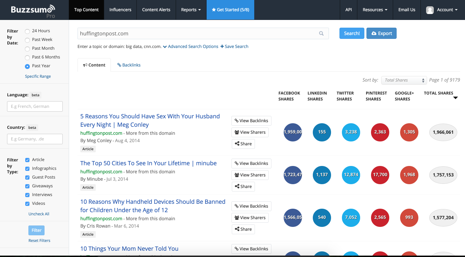Viewport: 465px width, 257px height.
Task: Select the Past 6 Months date filter
Action: coord(27,57)
